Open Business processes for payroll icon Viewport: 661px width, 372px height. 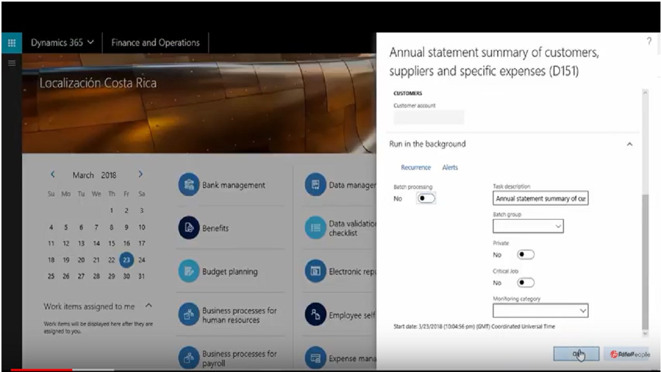click(188, 358)
